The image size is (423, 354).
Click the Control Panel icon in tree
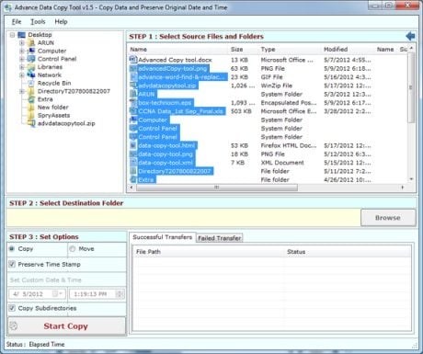point(31,59)
